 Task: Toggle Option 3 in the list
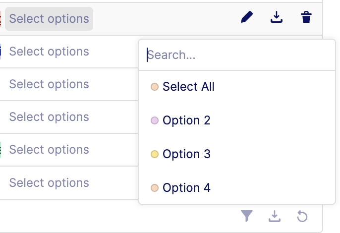pos(186,154)
